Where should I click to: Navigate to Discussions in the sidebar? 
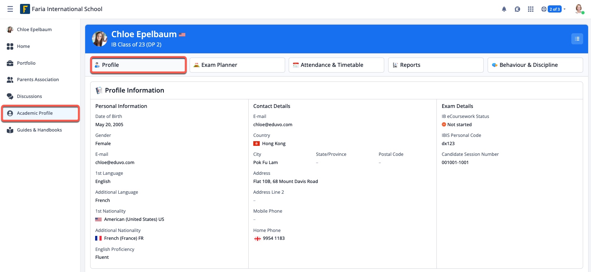click(29, 97)
